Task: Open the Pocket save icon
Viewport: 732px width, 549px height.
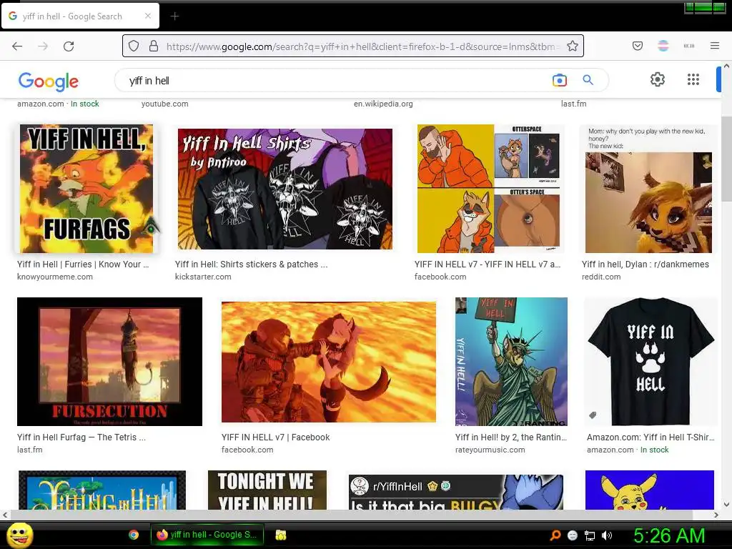Action: 637,46
